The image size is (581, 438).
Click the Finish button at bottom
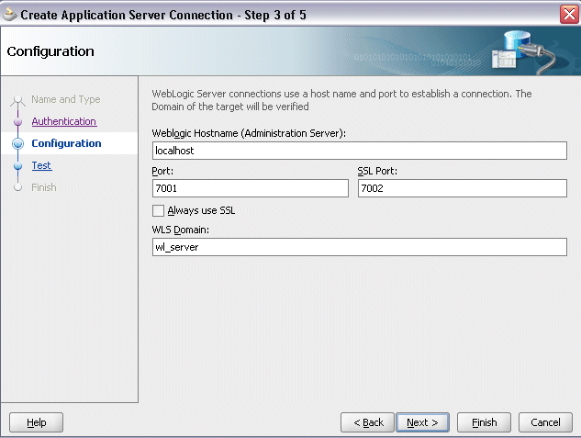pos(484,422)
